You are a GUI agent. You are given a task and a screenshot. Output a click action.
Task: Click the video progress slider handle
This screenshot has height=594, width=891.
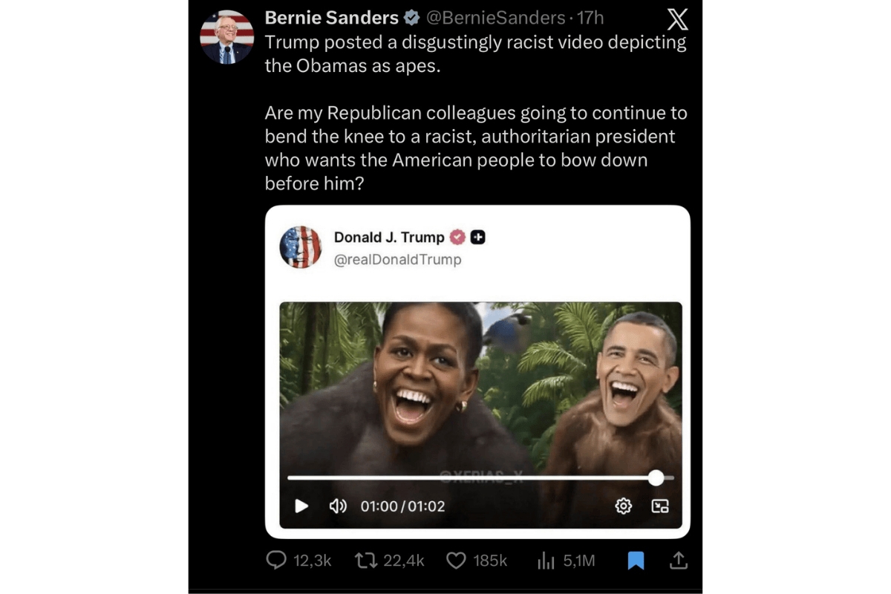coord(656,477)
